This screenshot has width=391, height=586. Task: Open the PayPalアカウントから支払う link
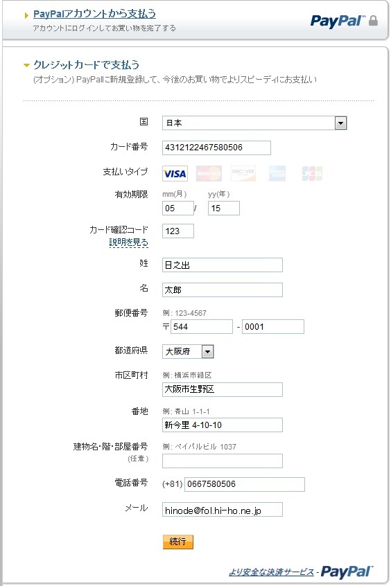[x=94, y=15]
